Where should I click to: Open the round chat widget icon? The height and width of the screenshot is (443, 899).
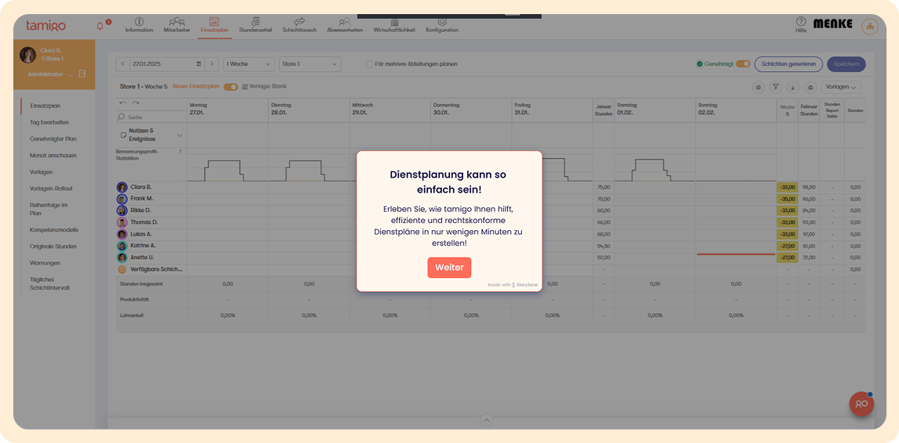pyautogui.click(x=861, y=403)
